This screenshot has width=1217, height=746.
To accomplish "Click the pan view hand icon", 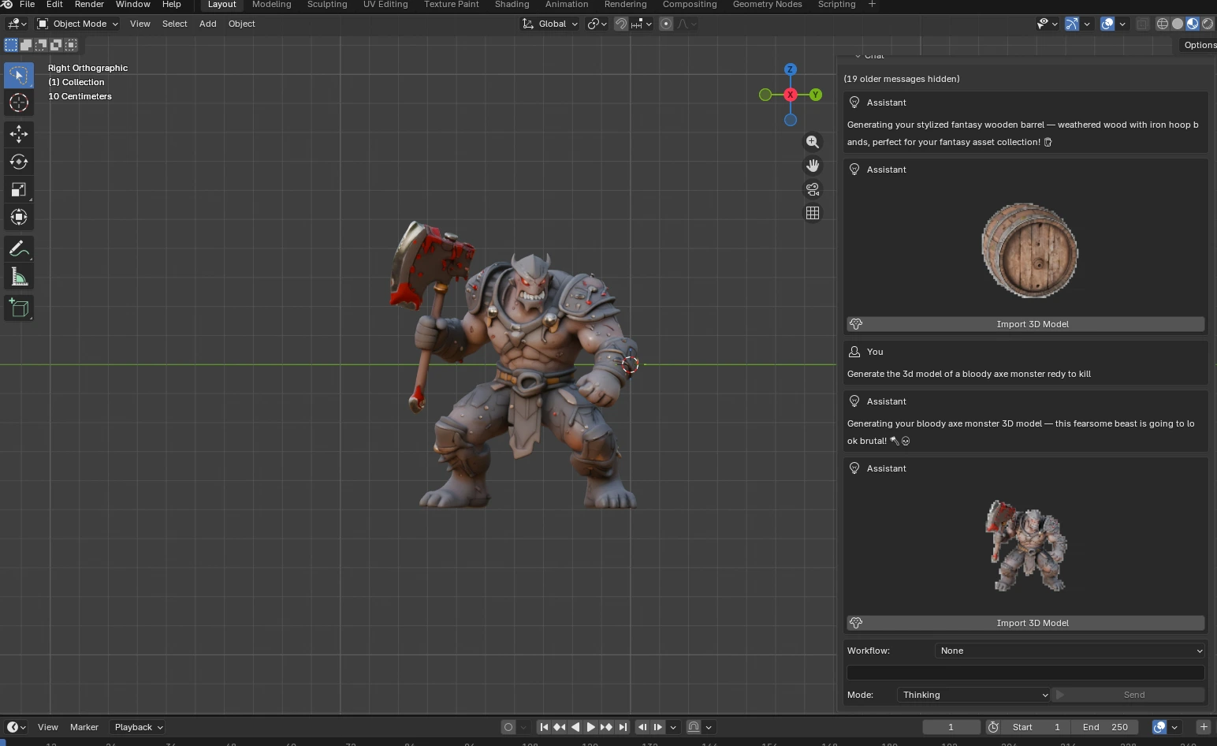I will (813, 166).
